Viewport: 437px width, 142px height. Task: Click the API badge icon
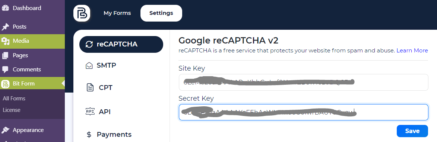pos(90,112)
